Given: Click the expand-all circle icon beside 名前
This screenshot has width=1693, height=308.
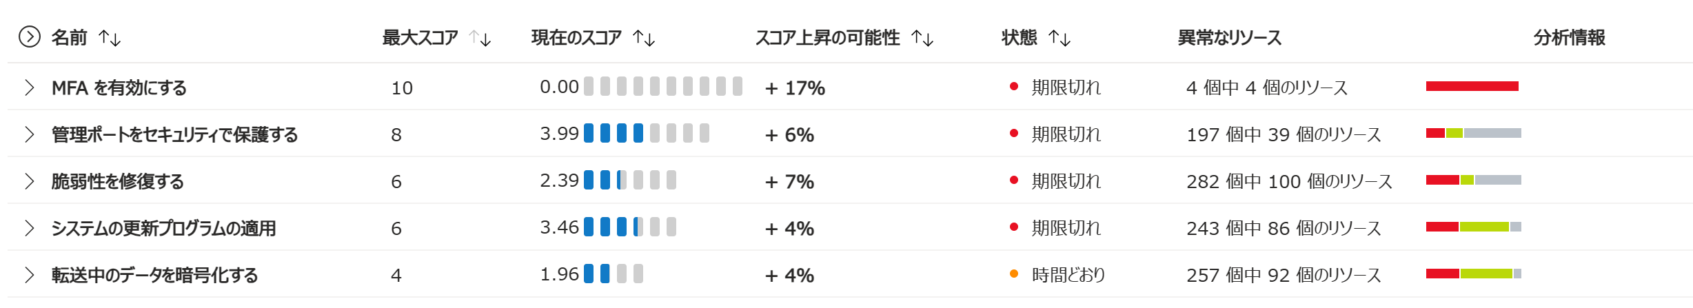Looking at the screenshot, I should coord(30,37).
